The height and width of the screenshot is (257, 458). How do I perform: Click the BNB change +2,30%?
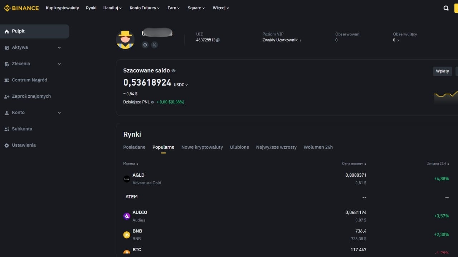(x=441, y=235)
